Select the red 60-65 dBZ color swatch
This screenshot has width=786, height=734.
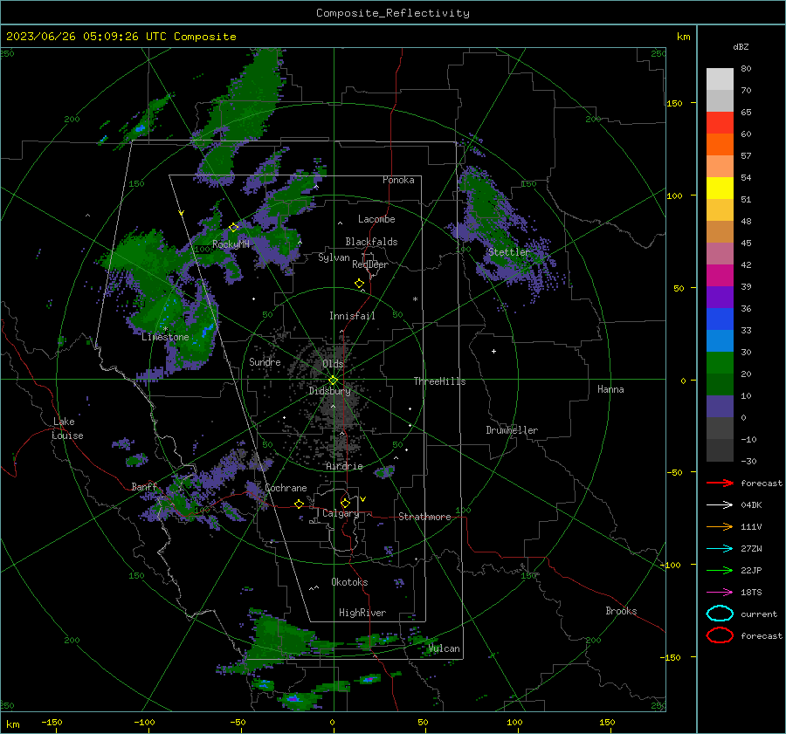(x=720, y=122)
